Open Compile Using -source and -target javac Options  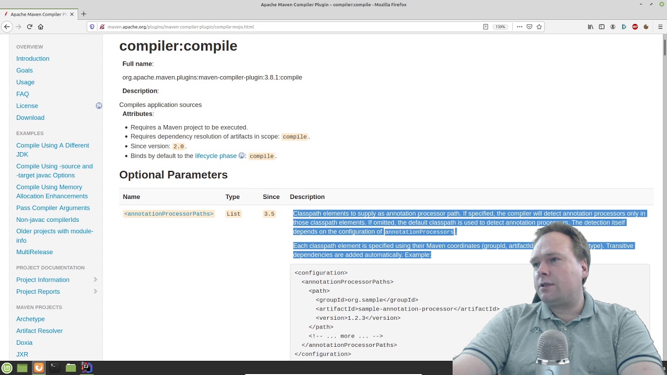coord(54,171)
